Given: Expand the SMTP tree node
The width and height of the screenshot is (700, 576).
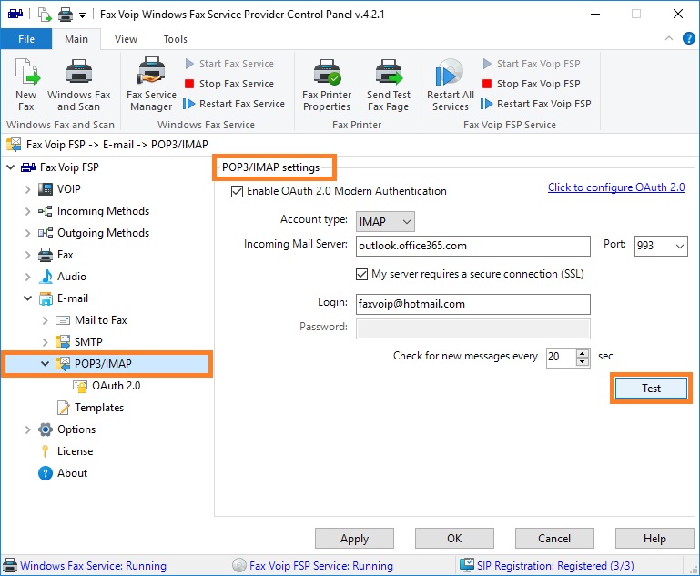Looking at the screenshot, I should click(x=46, y=342).
